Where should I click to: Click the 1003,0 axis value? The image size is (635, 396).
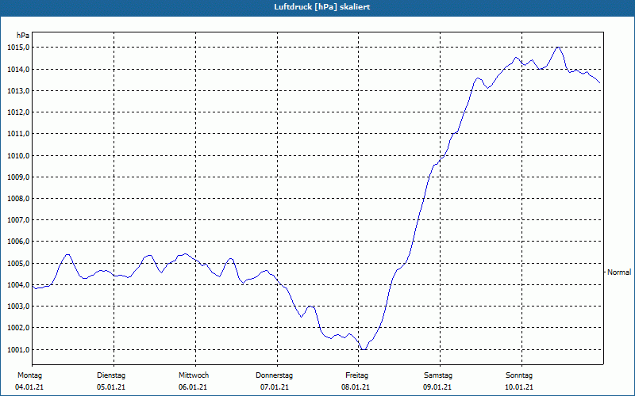point(18,307)
